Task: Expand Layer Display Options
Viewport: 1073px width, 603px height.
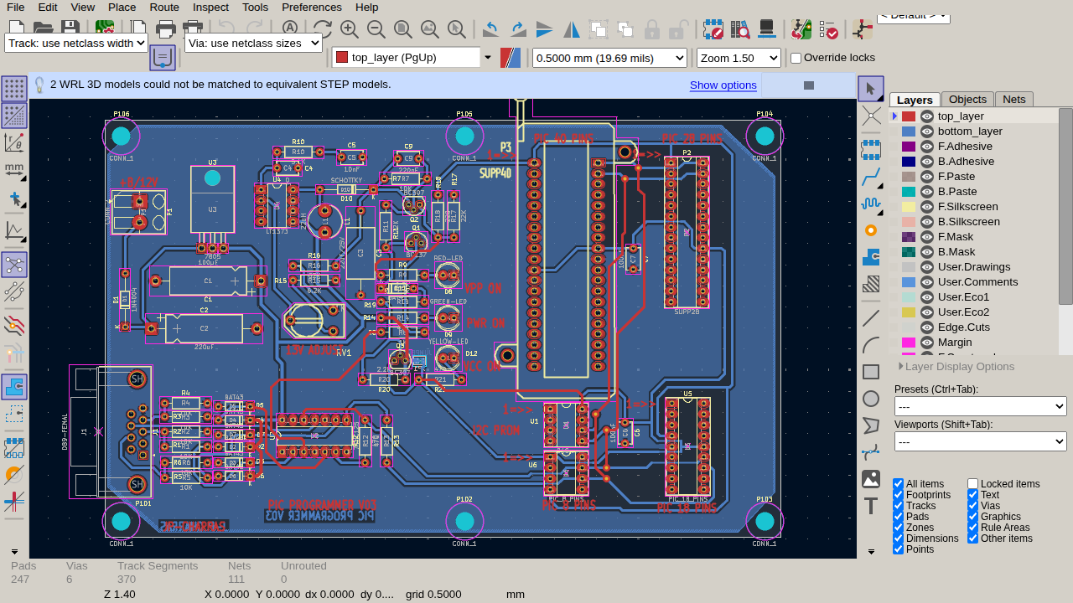Action: [956, 366]
